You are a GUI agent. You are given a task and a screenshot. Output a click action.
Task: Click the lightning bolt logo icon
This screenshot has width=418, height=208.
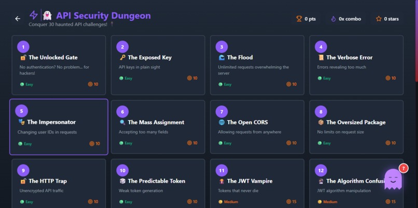coord(34,15)
